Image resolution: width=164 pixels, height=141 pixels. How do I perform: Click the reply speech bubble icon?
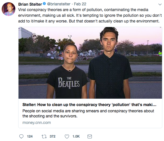point(21,136)
